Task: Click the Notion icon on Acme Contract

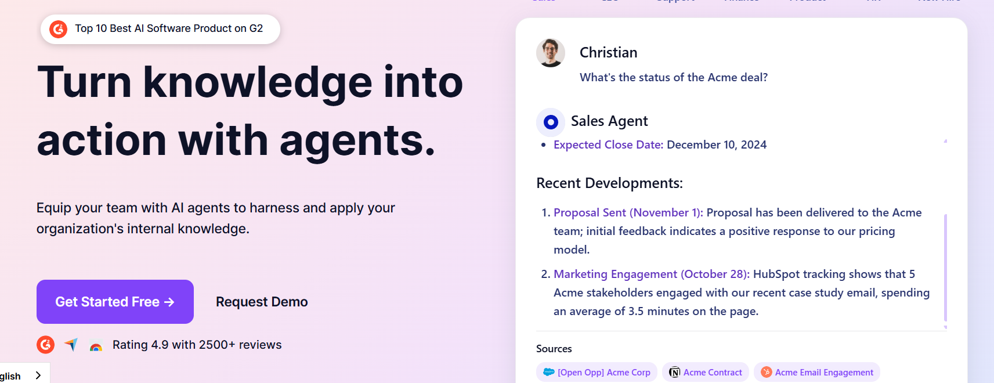Action: pos(674,372)
